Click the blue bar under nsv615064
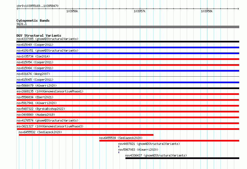Screen dimensions: 247x169 point(128,71)
